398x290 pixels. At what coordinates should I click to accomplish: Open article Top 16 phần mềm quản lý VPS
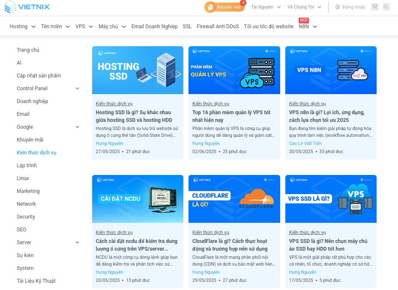coord(231,116)
